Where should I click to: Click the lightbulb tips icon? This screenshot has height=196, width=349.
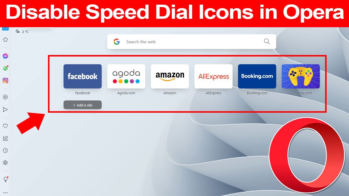[5, 179]
